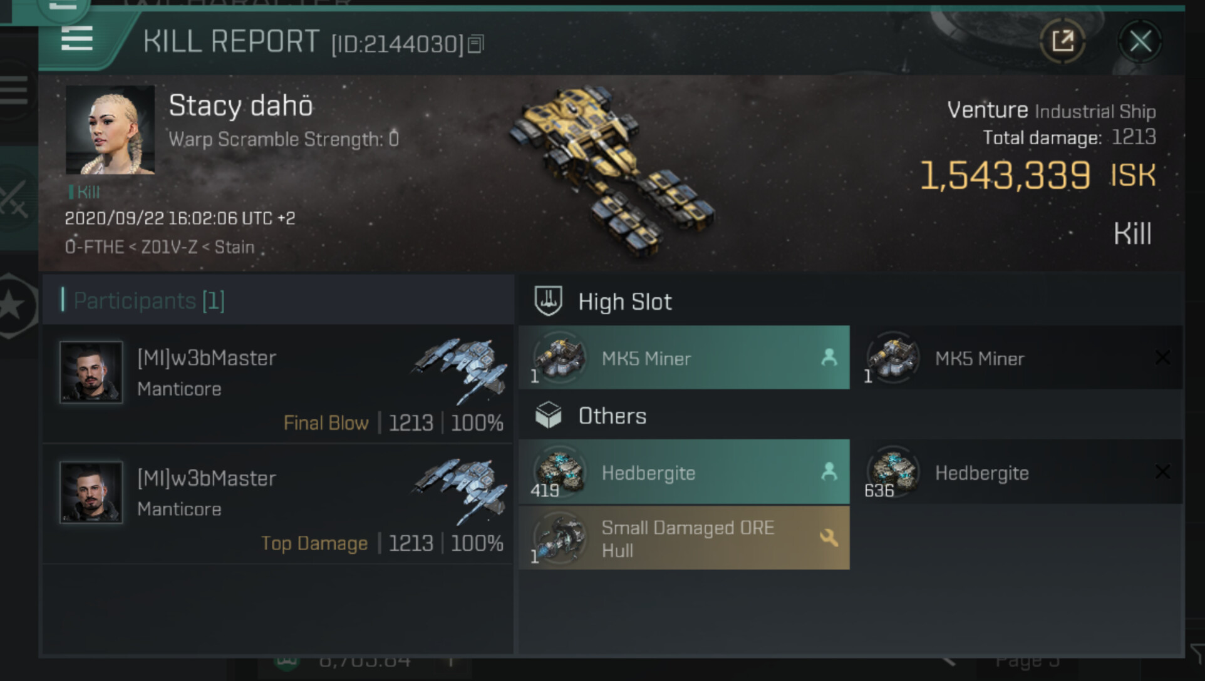Select the destroyed MK5 Miner item
This screenshot has width=1205, height=681.
[1017, 358]
